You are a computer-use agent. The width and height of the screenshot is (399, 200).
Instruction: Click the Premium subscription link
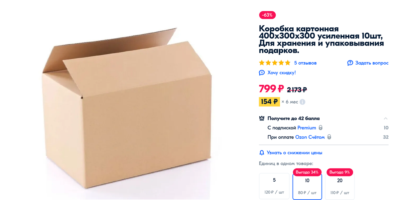pos(307,128)
